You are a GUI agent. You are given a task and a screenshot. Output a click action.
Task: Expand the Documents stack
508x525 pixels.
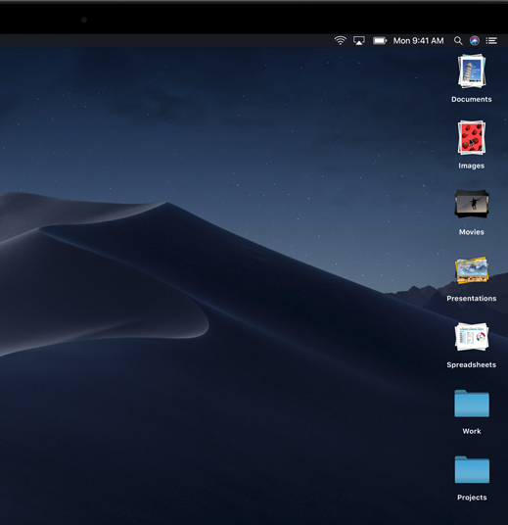pos(472,72)
